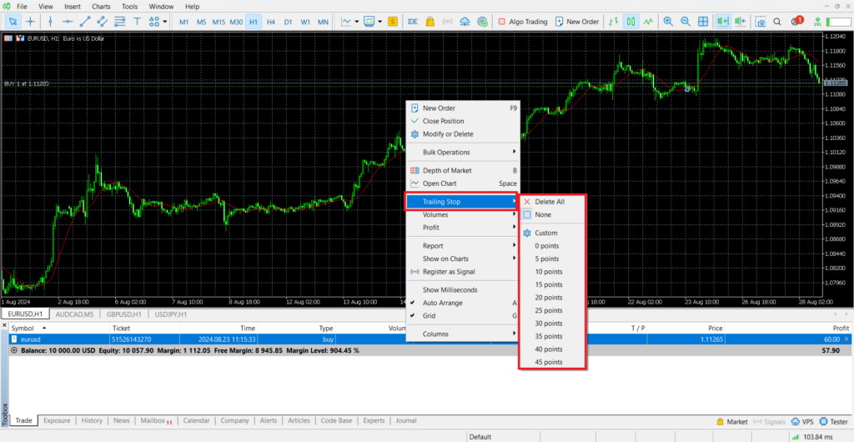Switch chart to bar chart view
Screen dimensions: 854x442
click(x=614, y=22)
